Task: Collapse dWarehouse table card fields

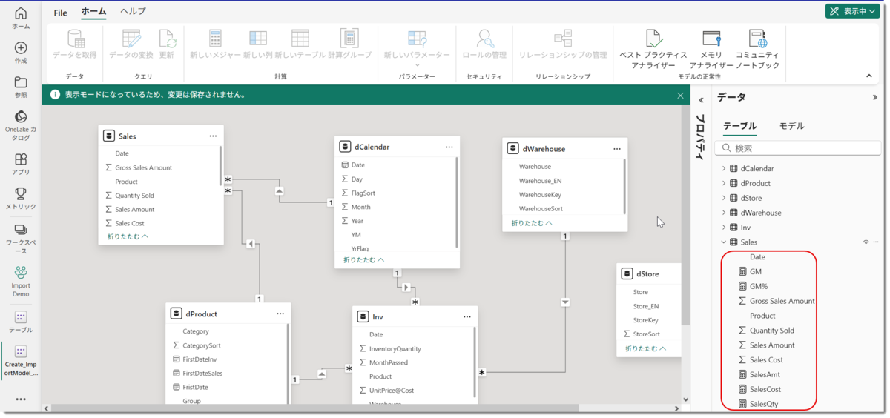Action: pos(532,223)
